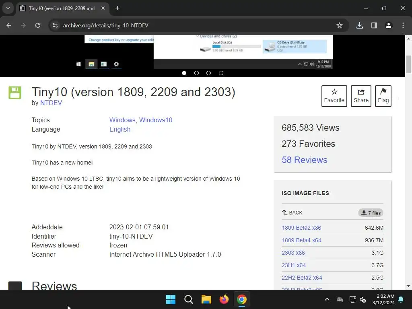Show hidden system tray icons
This screenshot has height=309, width=412.
(327, 299)
